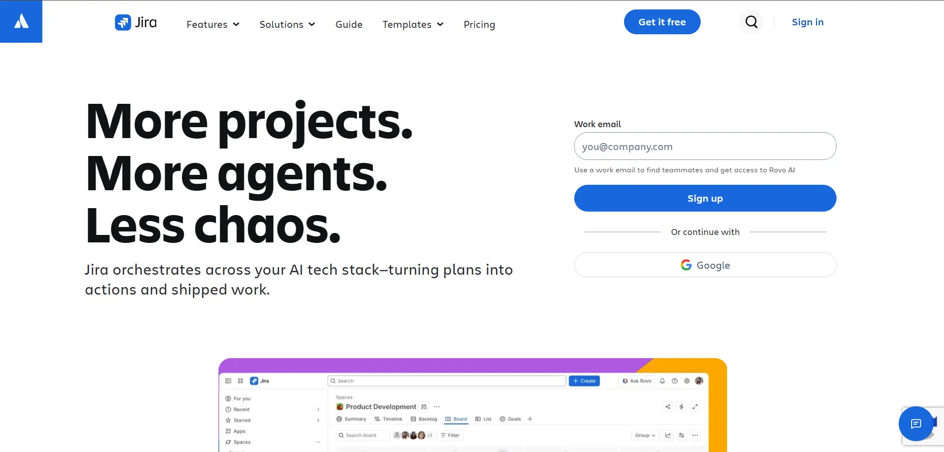Expand the Solutions dropdown menu
The image size is (944, 452).
(x=287, y=24)
